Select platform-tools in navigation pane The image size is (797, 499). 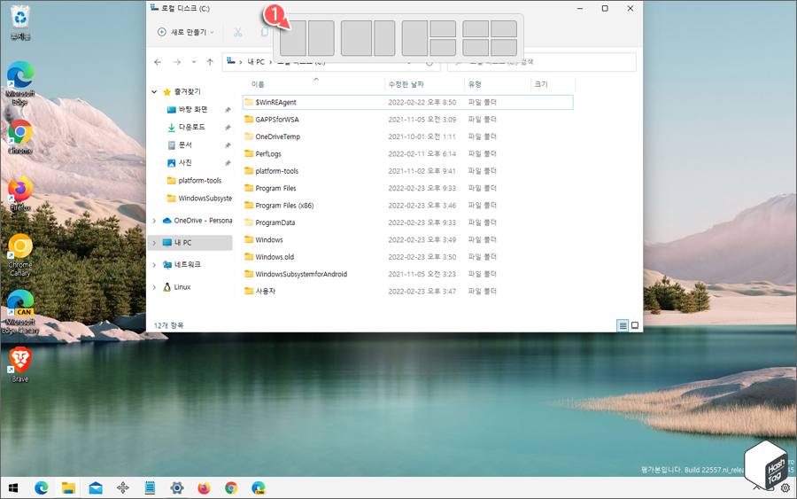pos(199,181)
